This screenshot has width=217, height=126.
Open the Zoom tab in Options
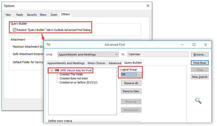tap(54, 15)
